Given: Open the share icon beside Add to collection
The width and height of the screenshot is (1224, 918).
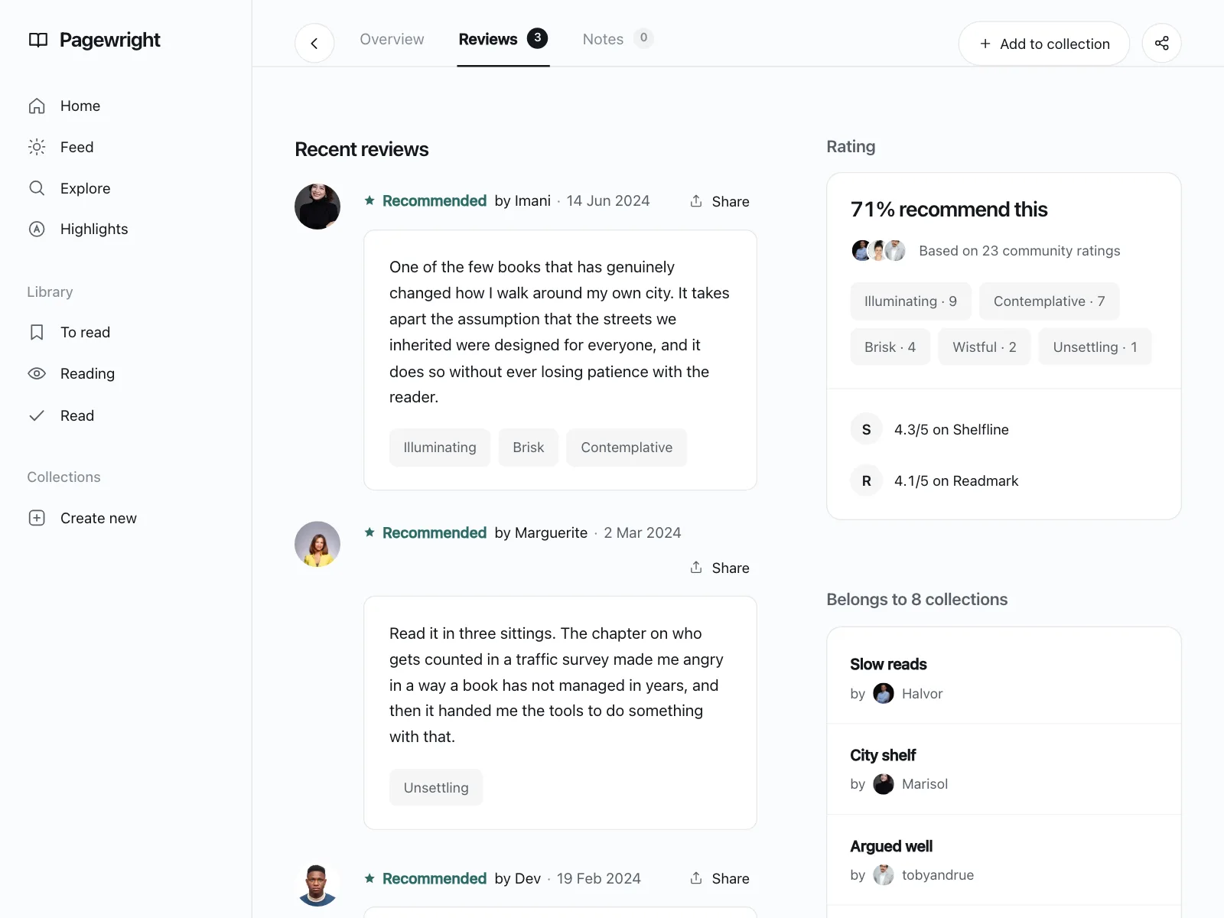Looking at the screenshot, I should click(1161, 44).
